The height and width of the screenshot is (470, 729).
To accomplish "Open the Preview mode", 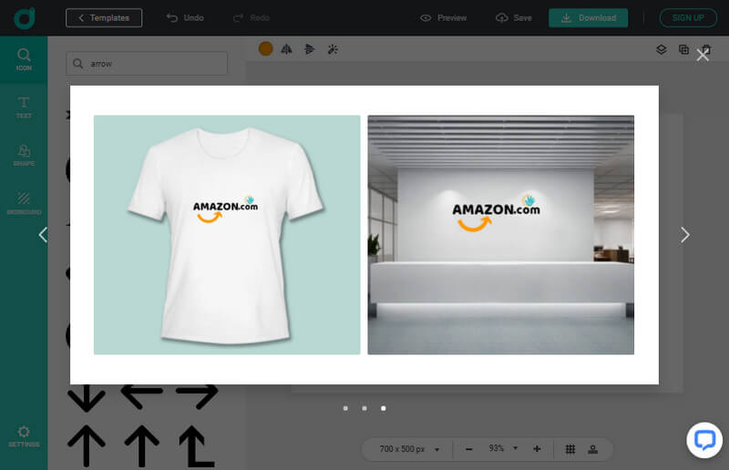I will 443,17.
